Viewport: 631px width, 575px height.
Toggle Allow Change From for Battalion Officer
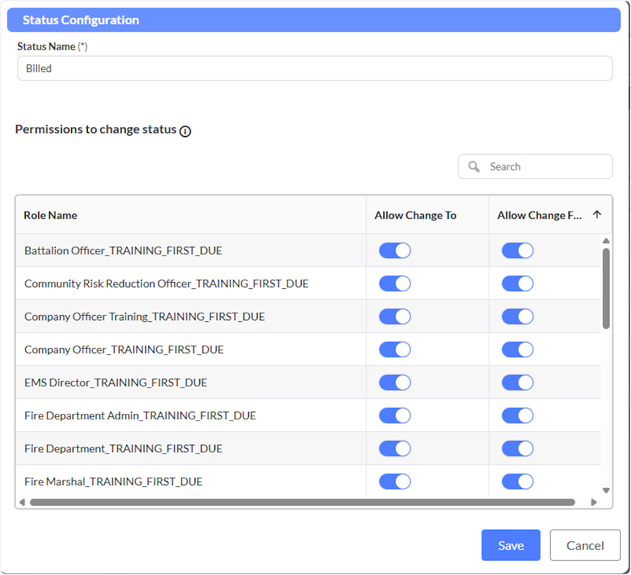[x=517, y=250]
